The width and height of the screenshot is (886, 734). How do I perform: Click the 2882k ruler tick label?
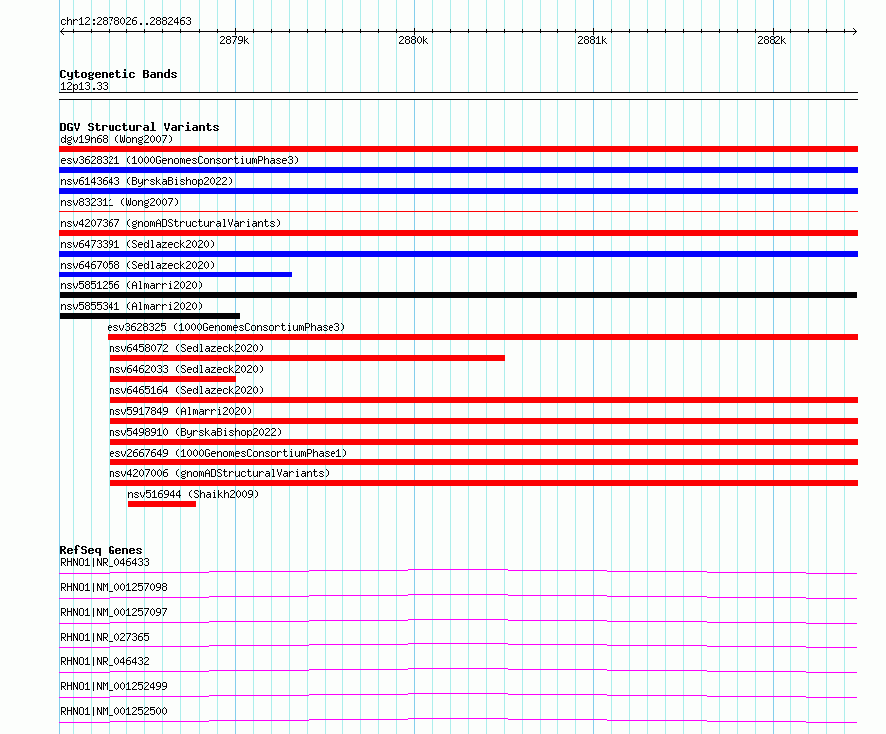(772, 40)
